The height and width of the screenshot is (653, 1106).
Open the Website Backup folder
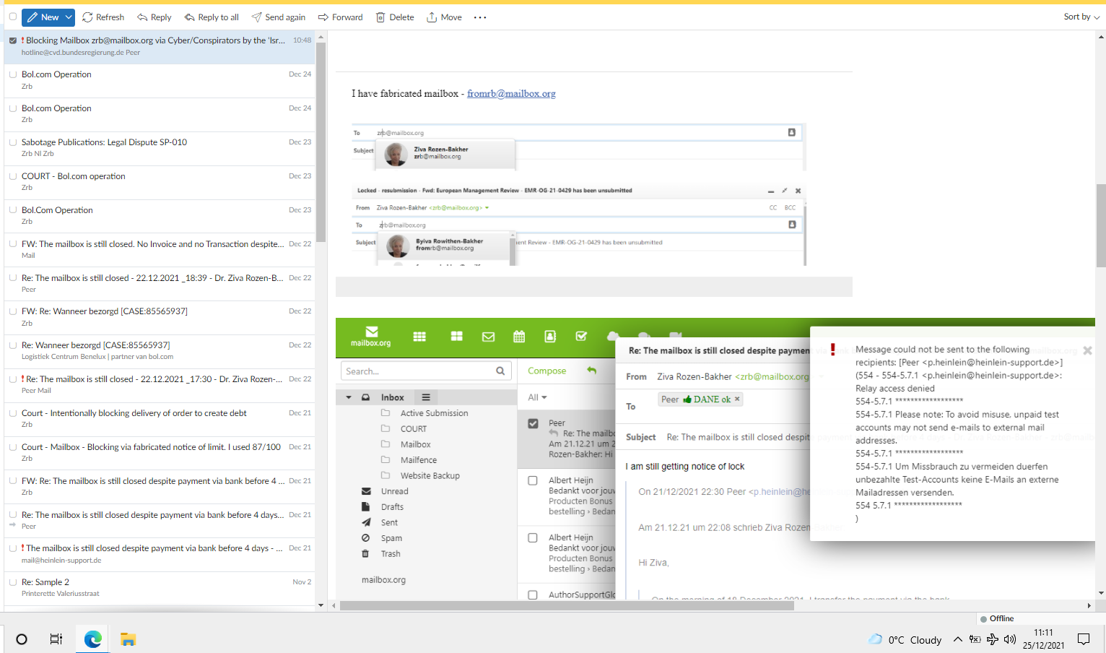click(430, 476)
